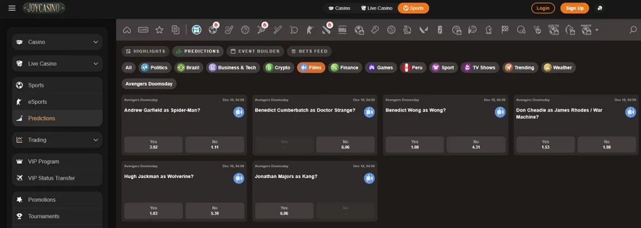
Task: Bet Yes 3.92 on Andrew Garfield
Action: point(153,144)
